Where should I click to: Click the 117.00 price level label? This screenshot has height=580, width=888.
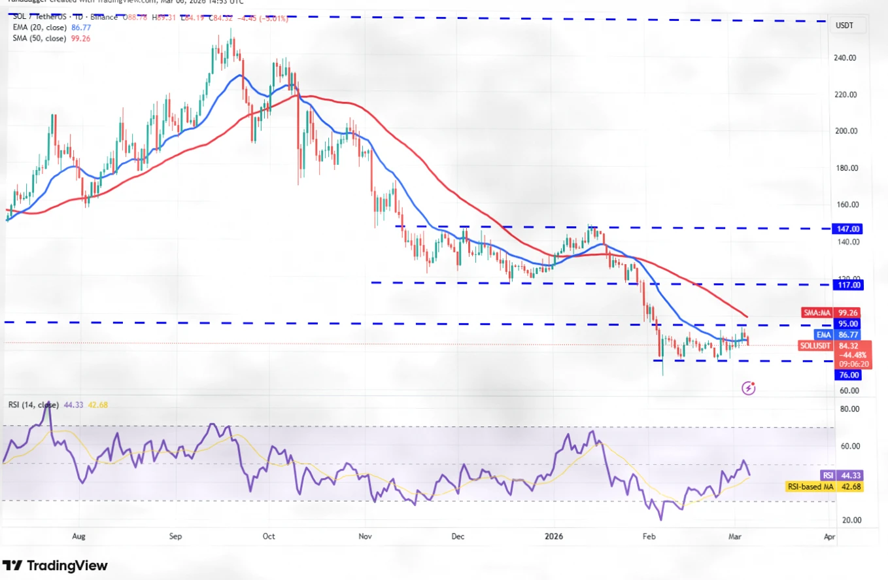[x=852, y=285]
